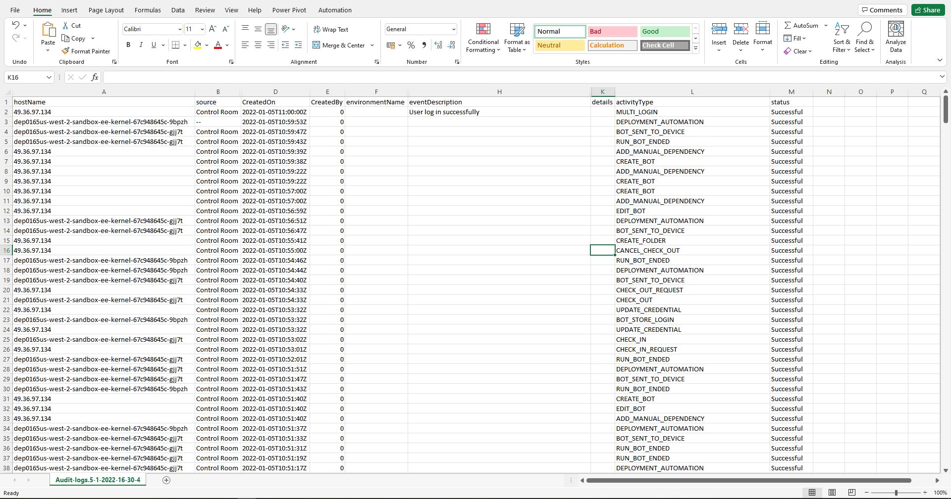
Task: Click the Sort & Filter icon
Action: pos(841,30)
